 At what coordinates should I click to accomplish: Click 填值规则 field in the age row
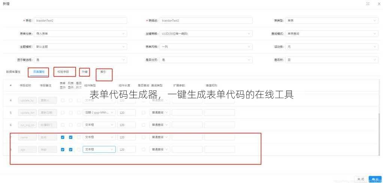click(219, 149)
